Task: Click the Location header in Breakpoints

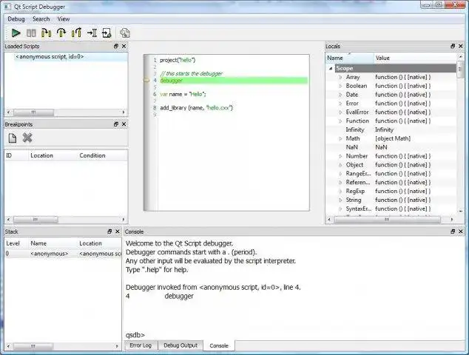Action: tap(53, 155)
